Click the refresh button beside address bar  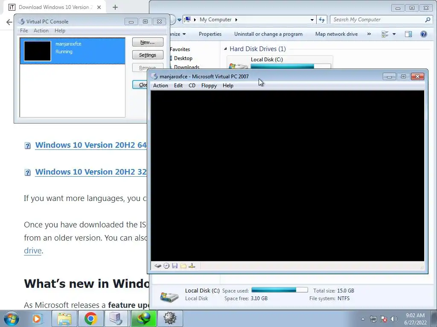click(x=322, y=20)
